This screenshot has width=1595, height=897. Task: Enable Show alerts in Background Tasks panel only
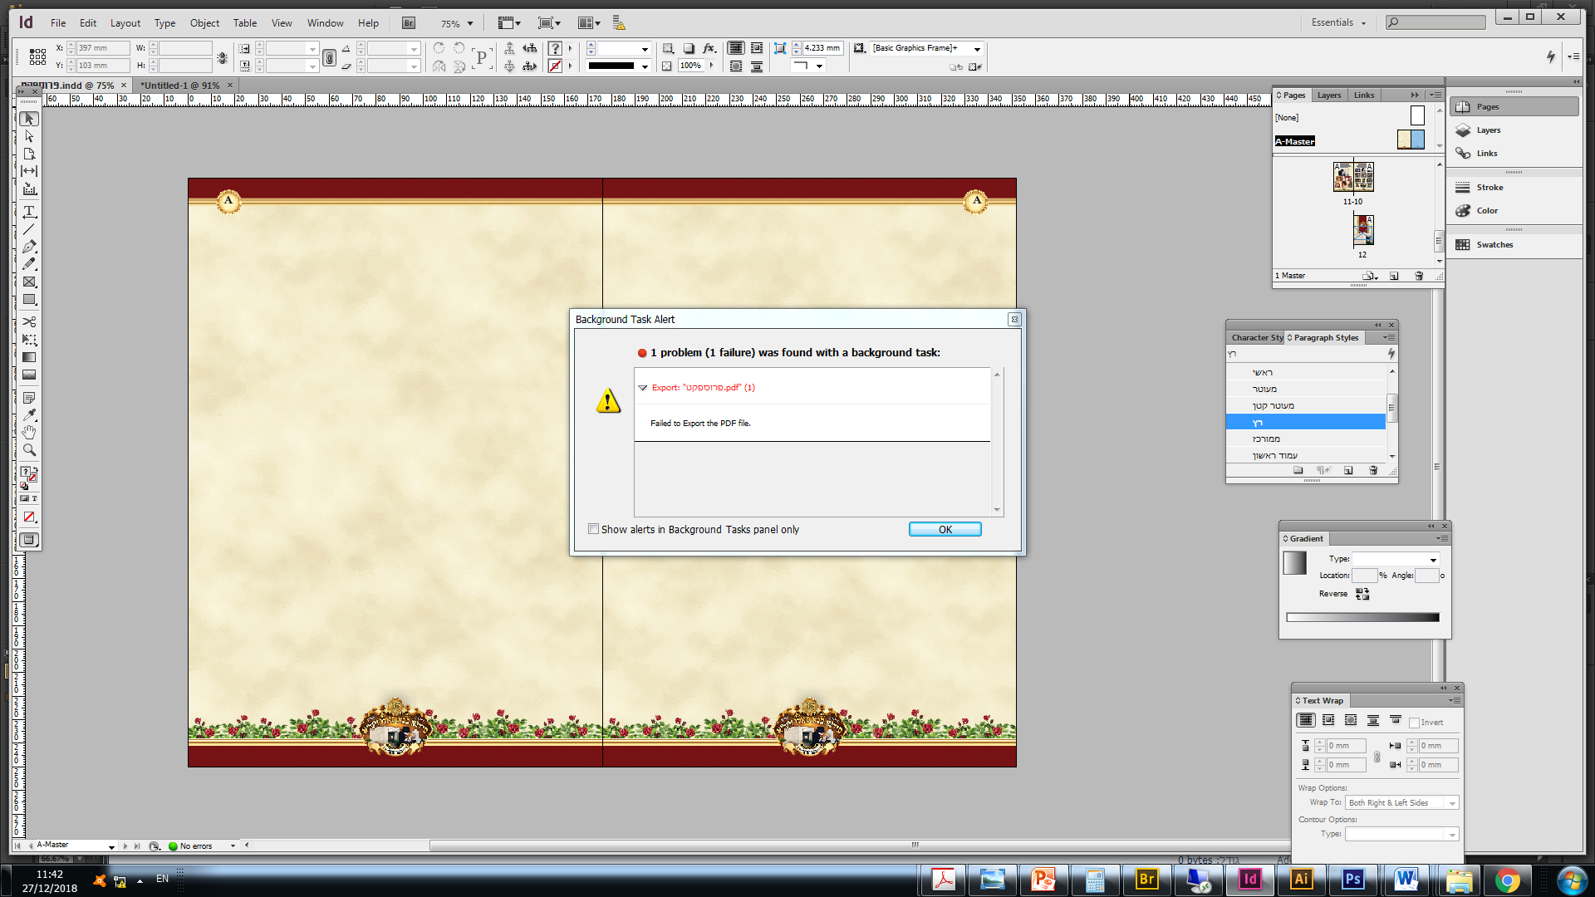(593, 529)
